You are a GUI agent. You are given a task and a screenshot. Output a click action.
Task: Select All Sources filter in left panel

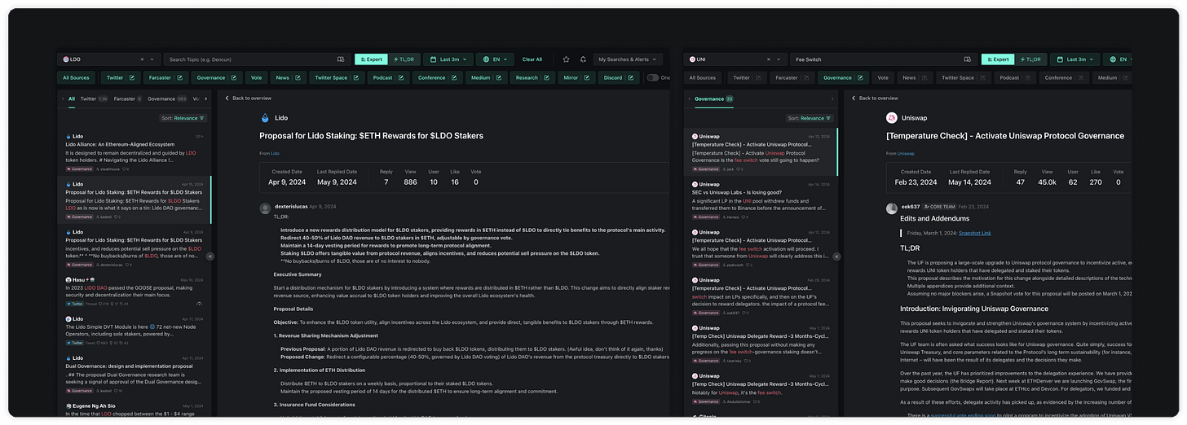[x=76, y=77]
